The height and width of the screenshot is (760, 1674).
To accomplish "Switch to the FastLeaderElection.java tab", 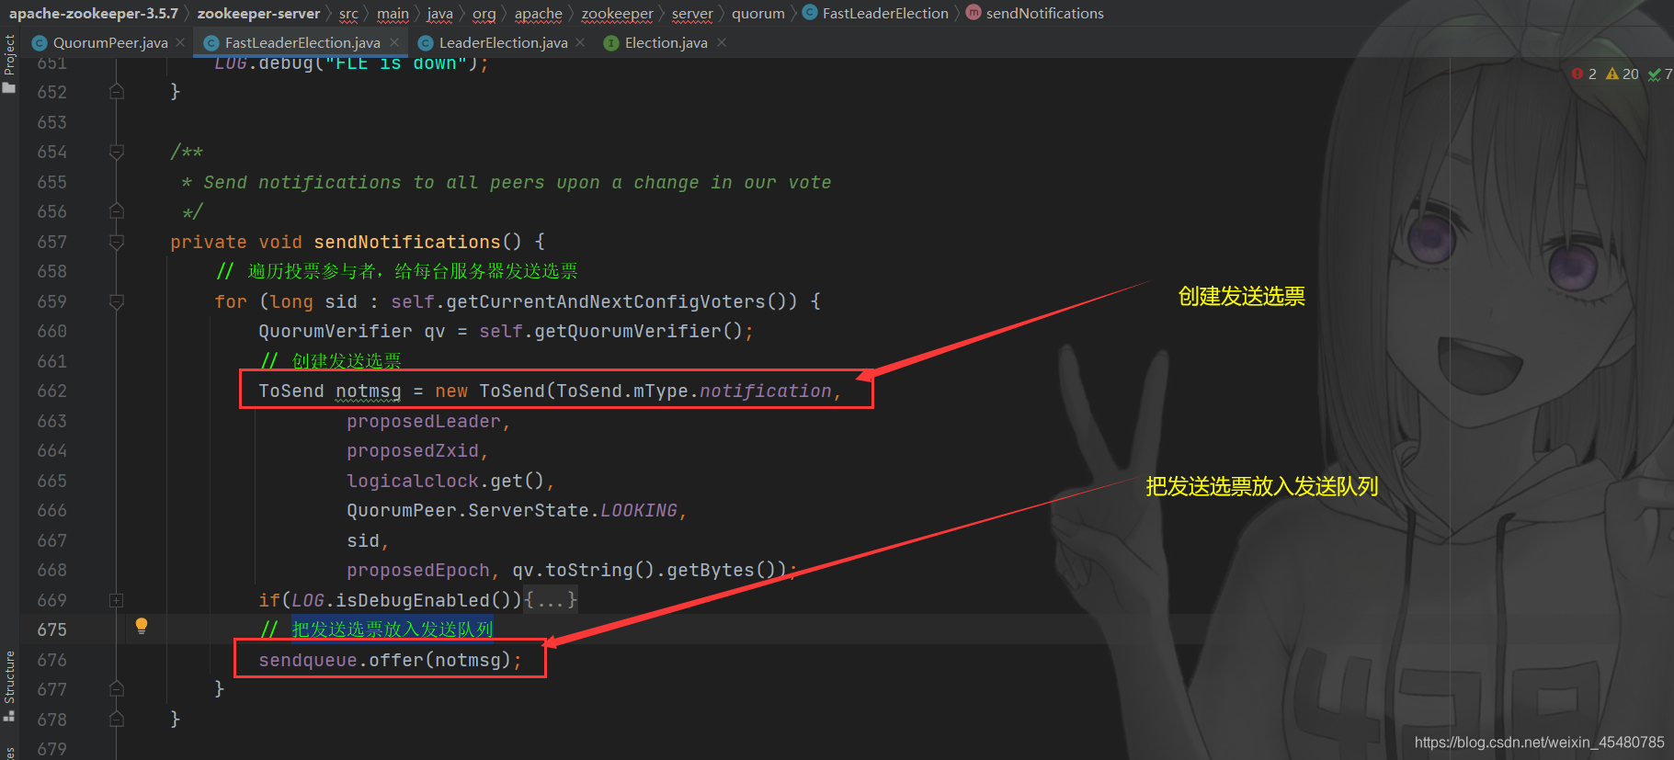I will click(x=302, y=43).
